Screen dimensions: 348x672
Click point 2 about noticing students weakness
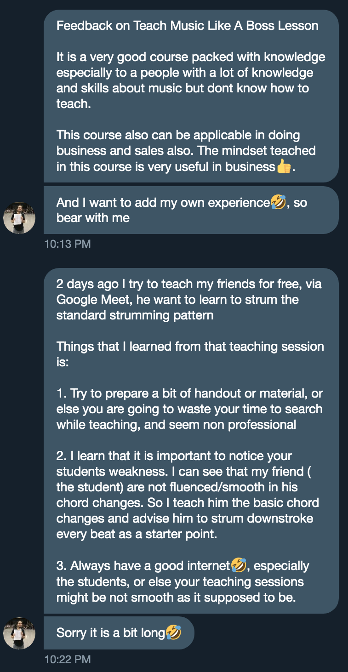pos(188,495)
